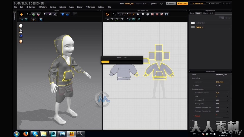Open the File menu
The height and width of the screenshot is (137, 244).
point(16,7)
